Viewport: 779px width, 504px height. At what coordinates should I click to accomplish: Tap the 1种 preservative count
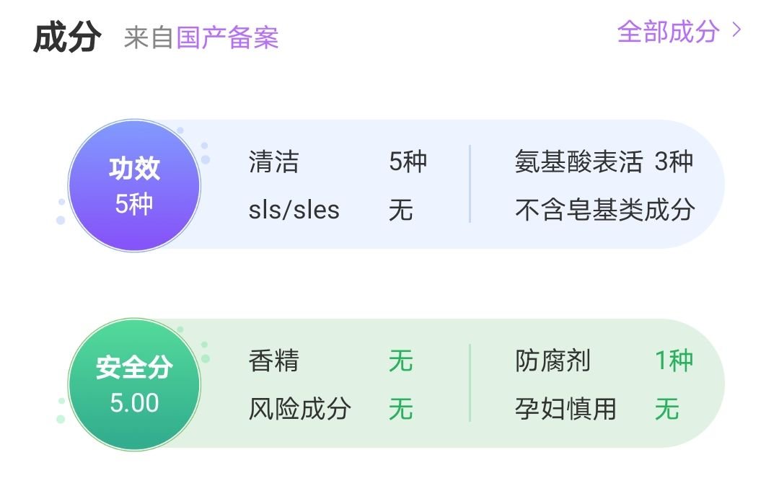pos(674,361)
